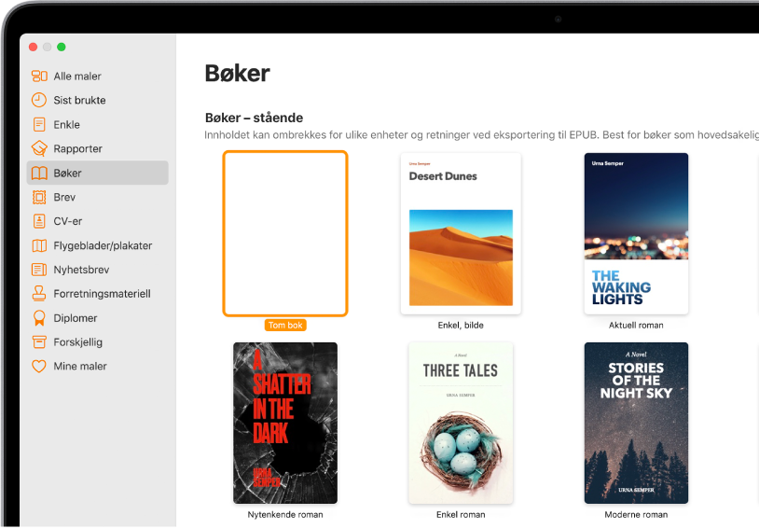Click the CV-er person document icon

39,221
